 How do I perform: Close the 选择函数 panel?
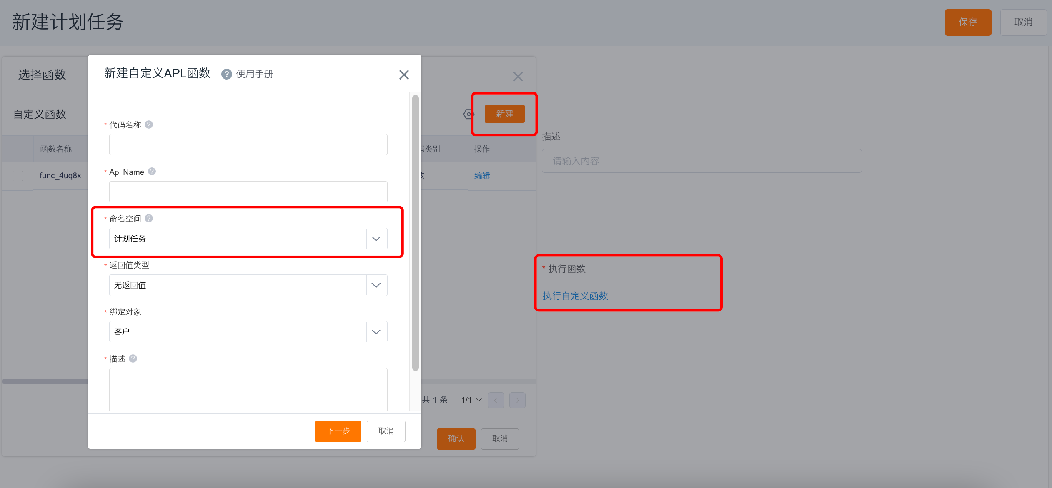click(518, 77)
